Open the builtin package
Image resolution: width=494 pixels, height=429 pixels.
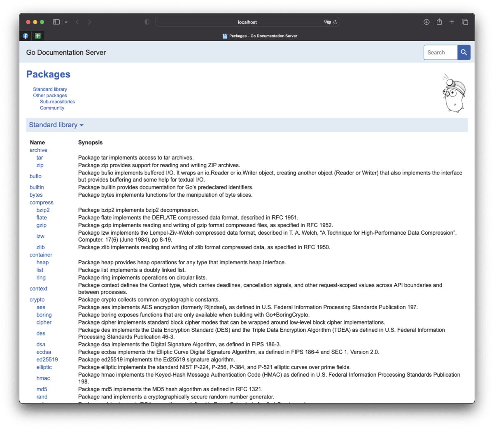37,187
